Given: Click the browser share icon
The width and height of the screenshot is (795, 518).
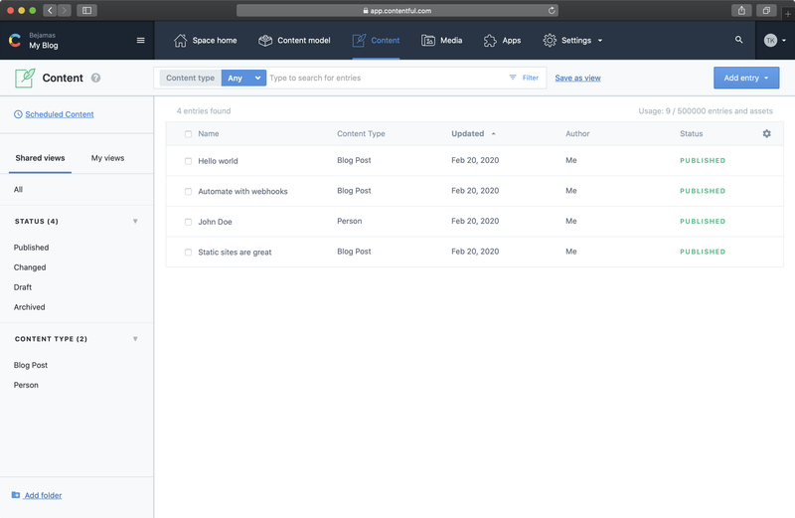Looking at the screenshot, I should point(741,10).
